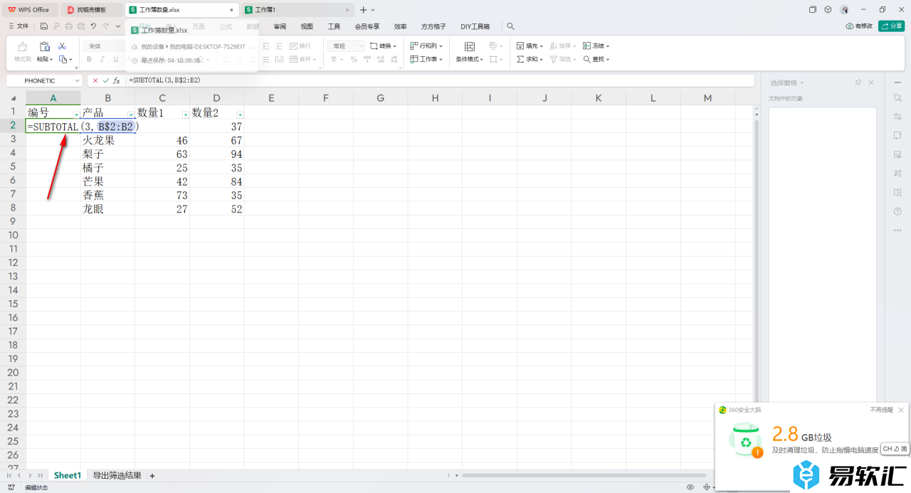Close the 360 popup notification
This screenshot has height=493, width=911.
[901, 410]
